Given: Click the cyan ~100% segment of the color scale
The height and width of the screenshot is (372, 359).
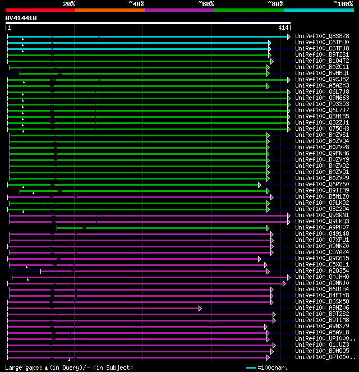Looking at the screenshot, I should pos(319,10).
